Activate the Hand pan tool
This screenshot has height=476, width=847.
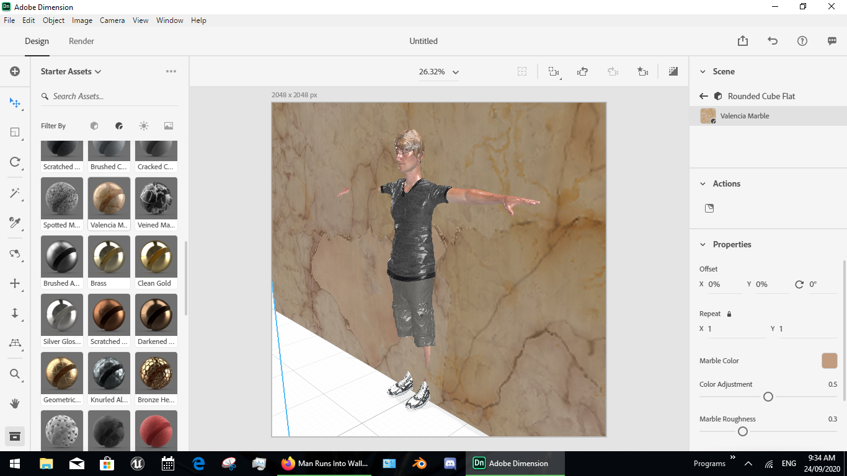point(15,403)
